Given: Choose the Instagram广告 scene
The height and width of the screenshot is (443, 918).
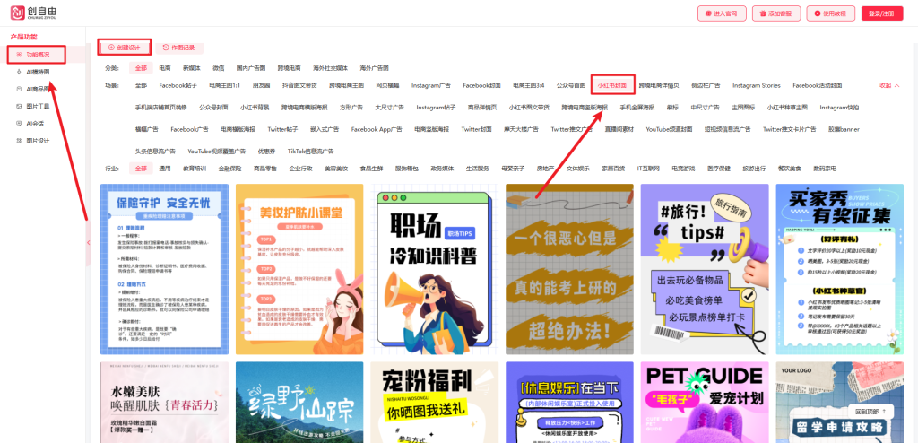Looking at the screenshot, I should coord(431,85).
